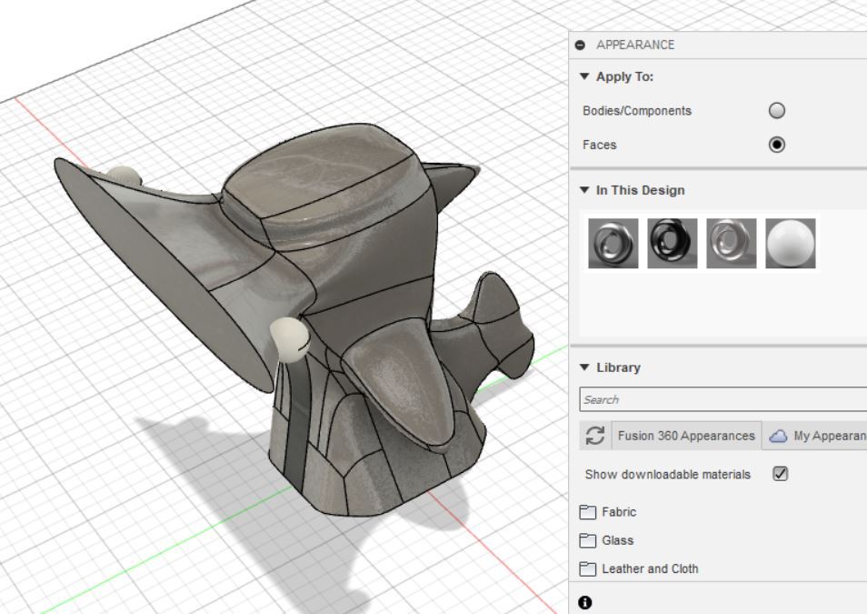
Task: Click the info icon at panel bottom
Action: [585, 602]
